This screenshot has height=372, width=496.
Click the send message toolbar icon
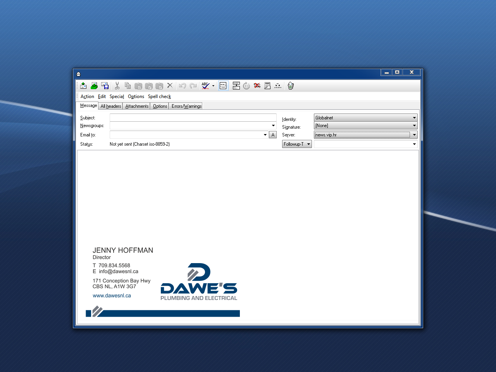[x=83, y=86]
